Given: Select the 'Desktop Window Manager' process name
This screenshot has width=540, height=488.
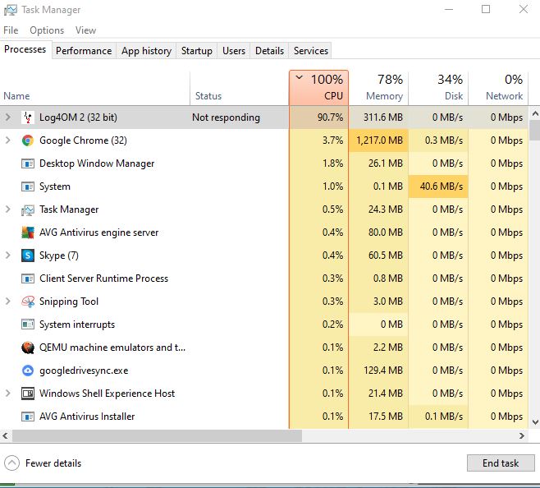Looking at the screenshot, I should coord(97,163).
